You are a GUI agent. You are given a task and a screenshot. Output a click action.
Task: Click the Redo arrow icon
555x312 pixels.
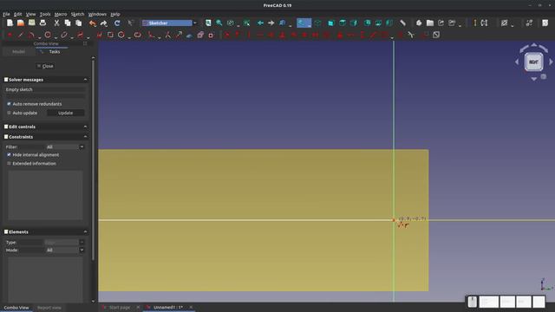click(x=104, y=23)
